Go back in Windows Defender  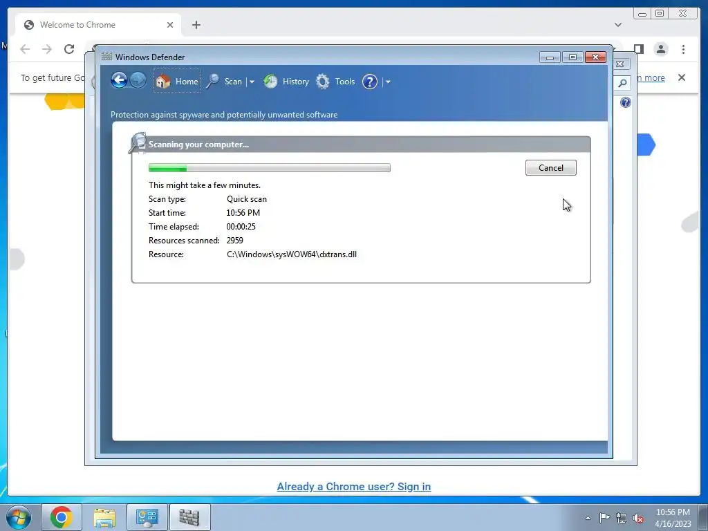(x=119, y=81)
